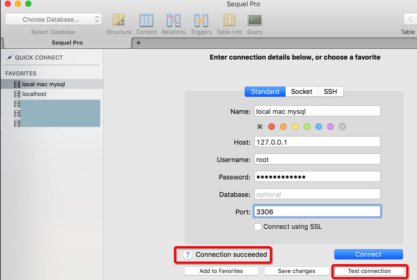The height and width of the screenshot is (280, 417).
Task: Click the yellow minimize window button
Action: (x=18, y=4)
